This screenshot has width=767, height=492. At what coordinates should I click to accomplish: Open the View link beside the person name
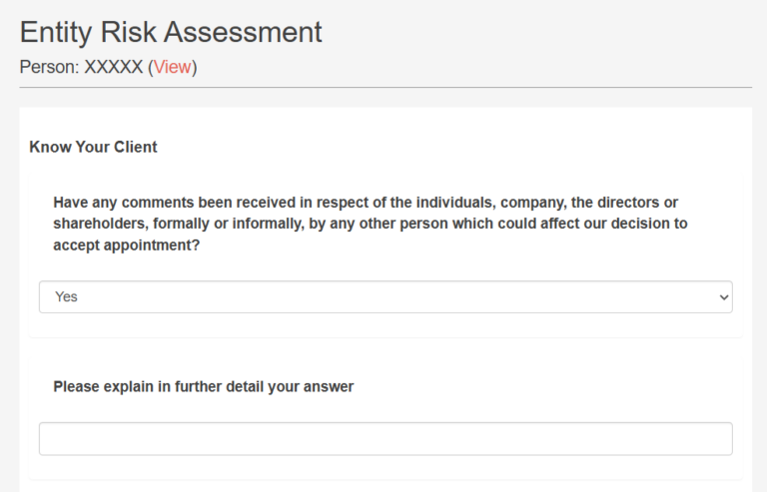tap(172, 67)
